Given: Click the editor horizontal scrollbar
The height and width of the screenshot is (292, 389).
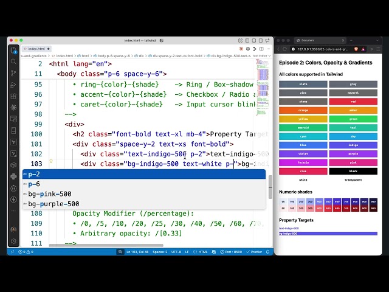Looking at the screenshot, I should [106, 245].
